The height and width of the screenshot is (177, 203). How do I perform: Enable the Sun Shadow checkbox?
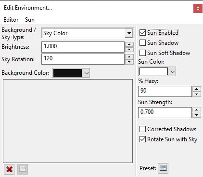coord(142,43)
